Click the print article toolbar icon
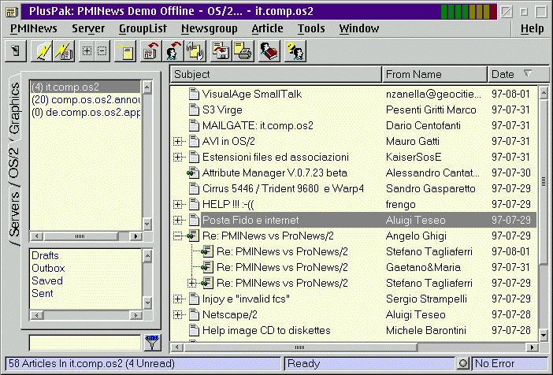Screen dimensions: 553x375 244,52
